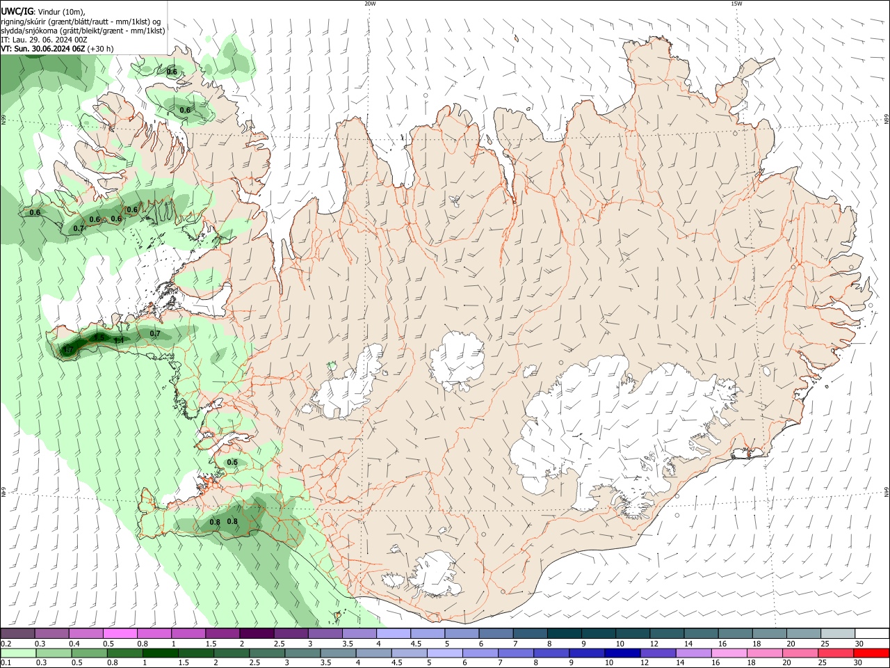The width and height of the screenshot is (890, 668).
Task: Click the UWC/IG Vindur (10m) title text
Action: 43,11
